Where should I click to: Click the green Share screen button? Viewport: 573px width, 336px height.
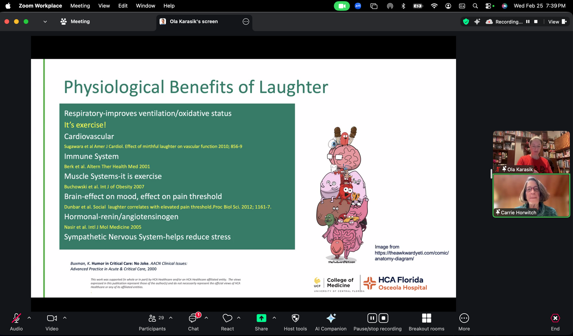pos(261,318)
